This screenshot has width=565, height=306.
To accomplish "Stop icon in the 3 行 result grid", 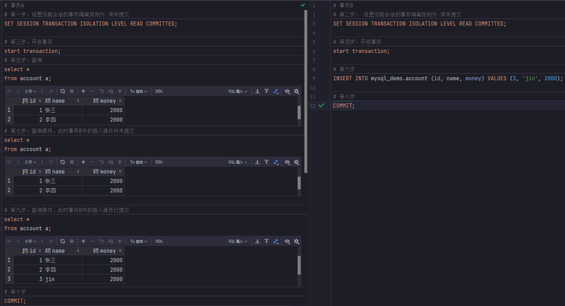I will click(72, 241).
